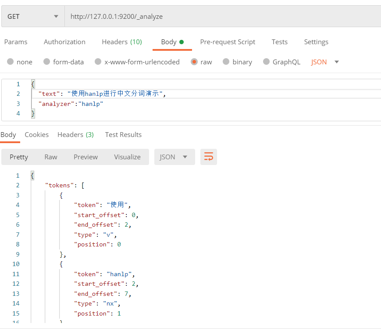
Task: Open the Headers (10) request tab
Action: click(121, 42)
